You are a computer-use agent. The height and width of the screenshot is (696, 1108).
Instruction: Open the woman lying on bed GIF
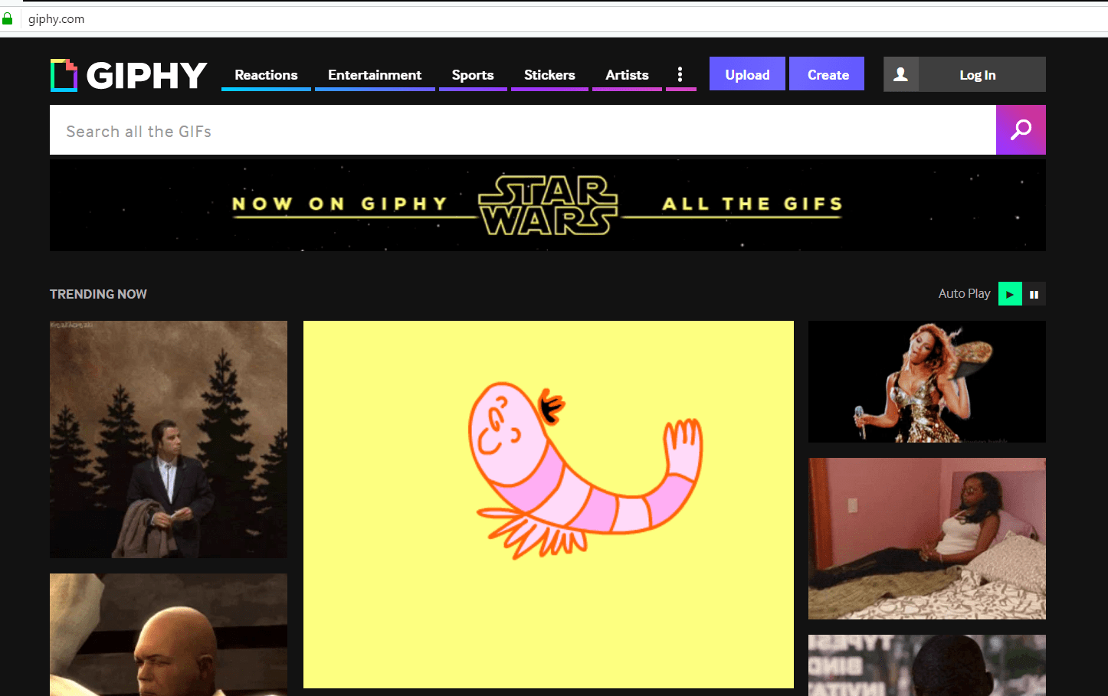click(x=927, y=539)
